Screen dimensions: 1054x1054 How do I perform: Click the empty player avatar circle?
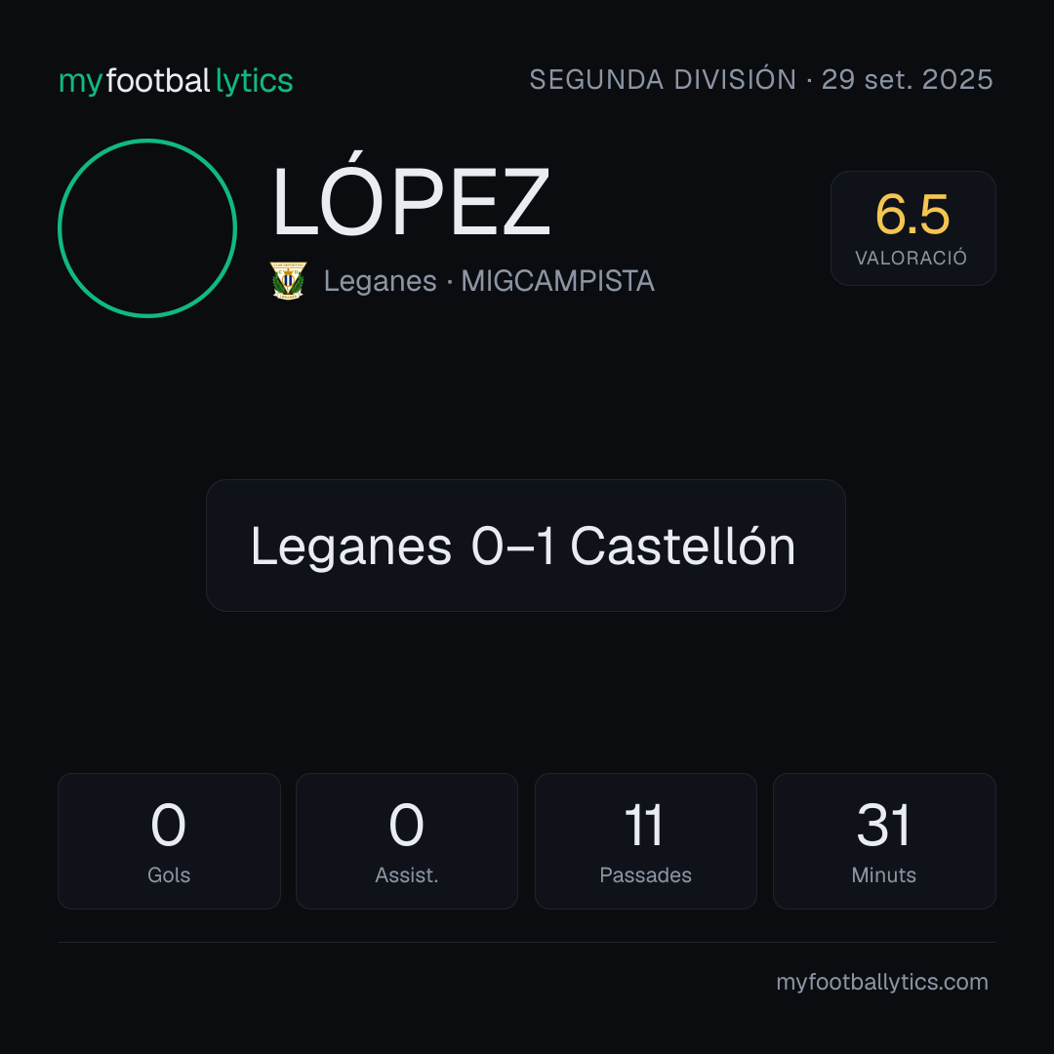coord(147,227)
